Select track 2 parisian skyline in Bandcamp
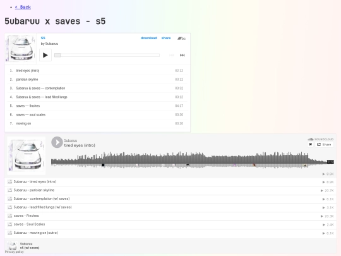Image resolution: width=341 pixels, height=256 pixels. (97, 80)
